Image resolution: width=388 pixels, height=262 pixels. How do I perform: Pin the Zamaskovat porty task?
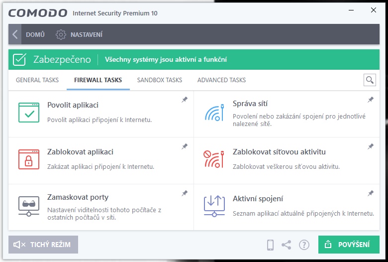185,193
